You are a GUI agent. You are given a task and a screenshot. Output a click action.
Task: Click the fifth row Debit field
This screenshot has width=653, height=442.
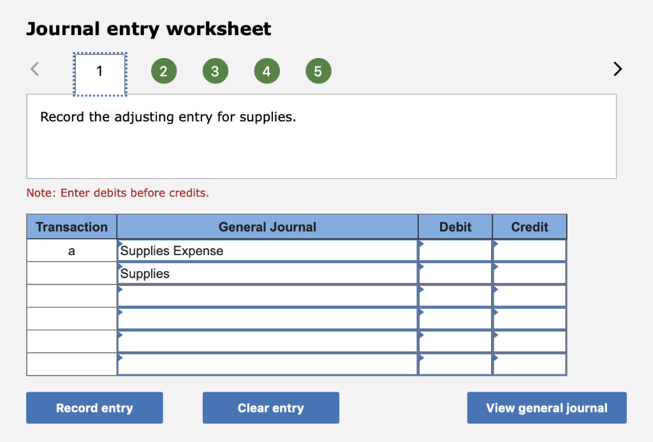point(455,342)
